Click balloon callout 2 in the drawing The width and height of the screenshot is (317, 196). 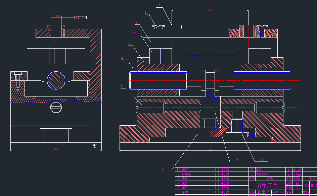coord(145,13)
